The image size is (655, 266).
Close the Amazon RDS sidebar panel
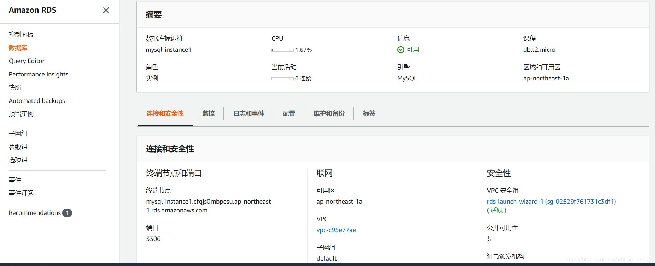point(106,10)
